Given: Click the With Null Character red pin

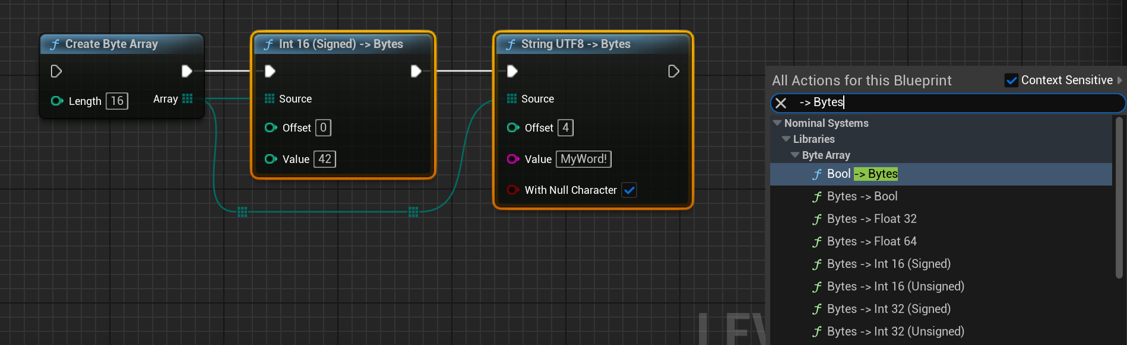Looking at the screenshot, I should (x=512, y=190).
